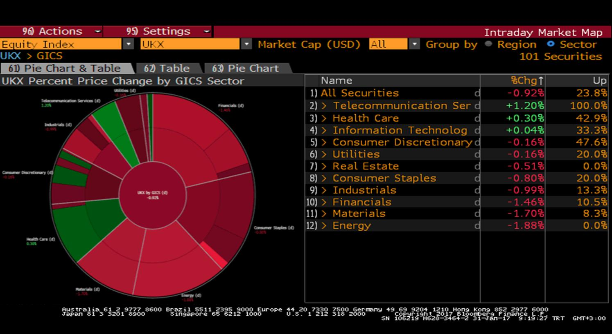Viewport: 612px width, 334px height.
Task: Open the UKX index dropdown arrow
Action: click(246, 44)
